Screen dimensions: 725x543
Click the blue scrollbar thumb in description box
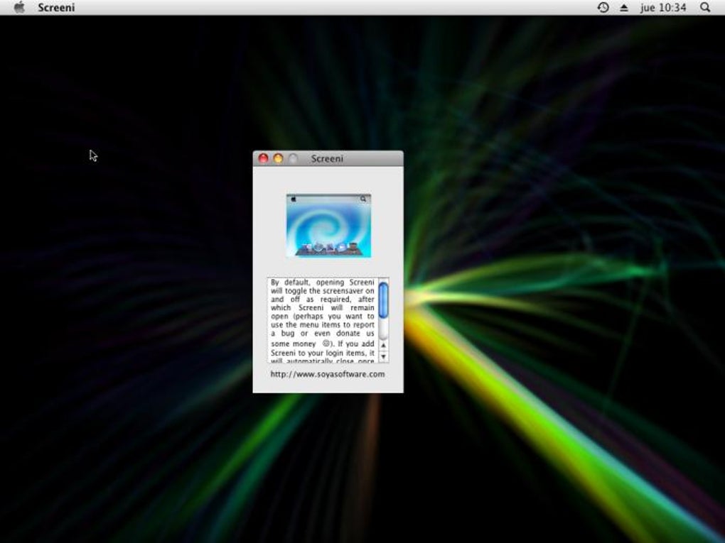point(383,300)
